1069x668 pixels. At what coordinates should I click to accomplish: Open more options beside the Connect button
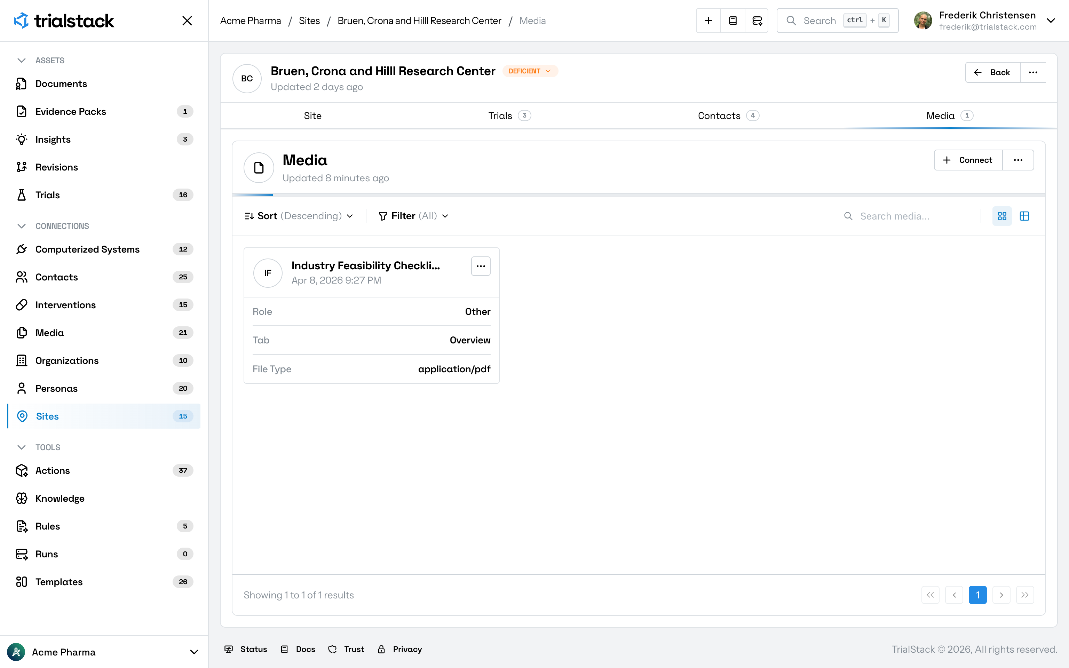point(1018,160)
